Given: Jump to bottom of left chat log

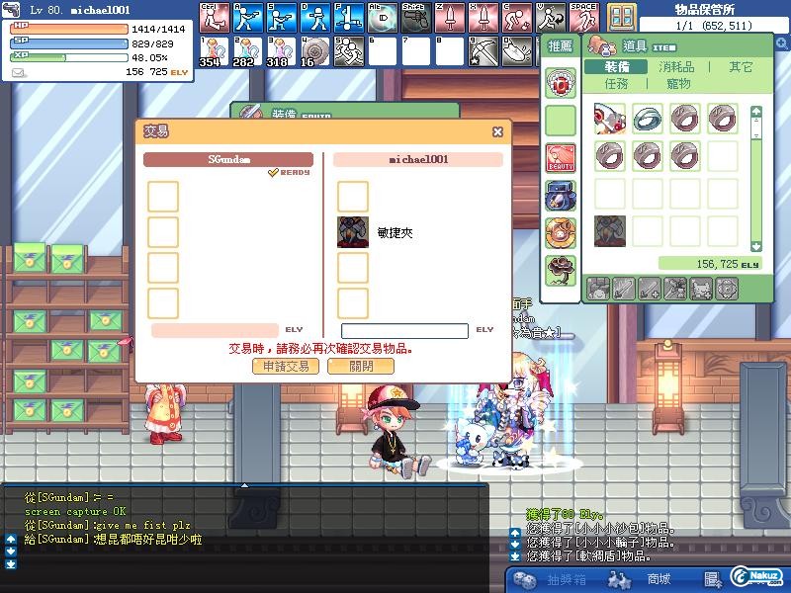Looking at the screenshot, I should pyautogui.click(x=11, y=564).
